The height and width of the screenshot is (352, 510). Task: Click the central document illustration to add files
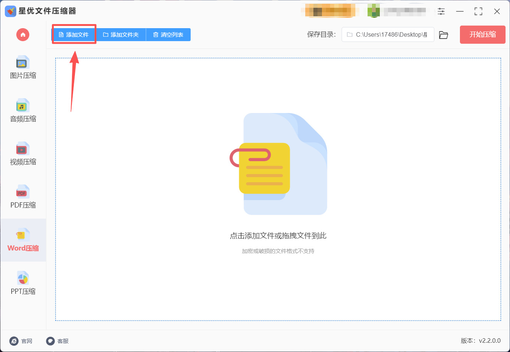click(x=278, y=164)
